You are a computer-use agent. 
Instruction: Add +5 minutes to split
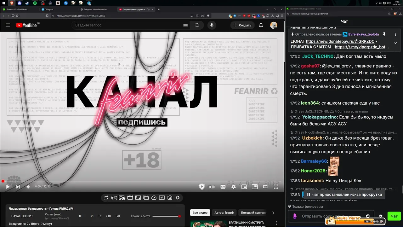pos(100,216)
